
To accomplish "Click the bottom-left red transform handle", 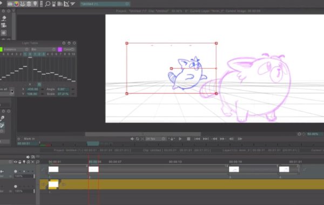I will pyautogui.click(x=127, y=93).
